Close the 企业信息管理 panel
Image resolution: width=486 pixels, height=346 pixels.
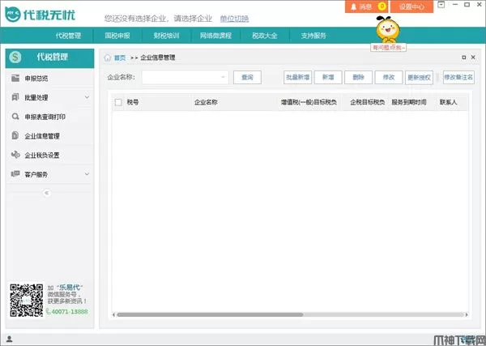[473, 58]
